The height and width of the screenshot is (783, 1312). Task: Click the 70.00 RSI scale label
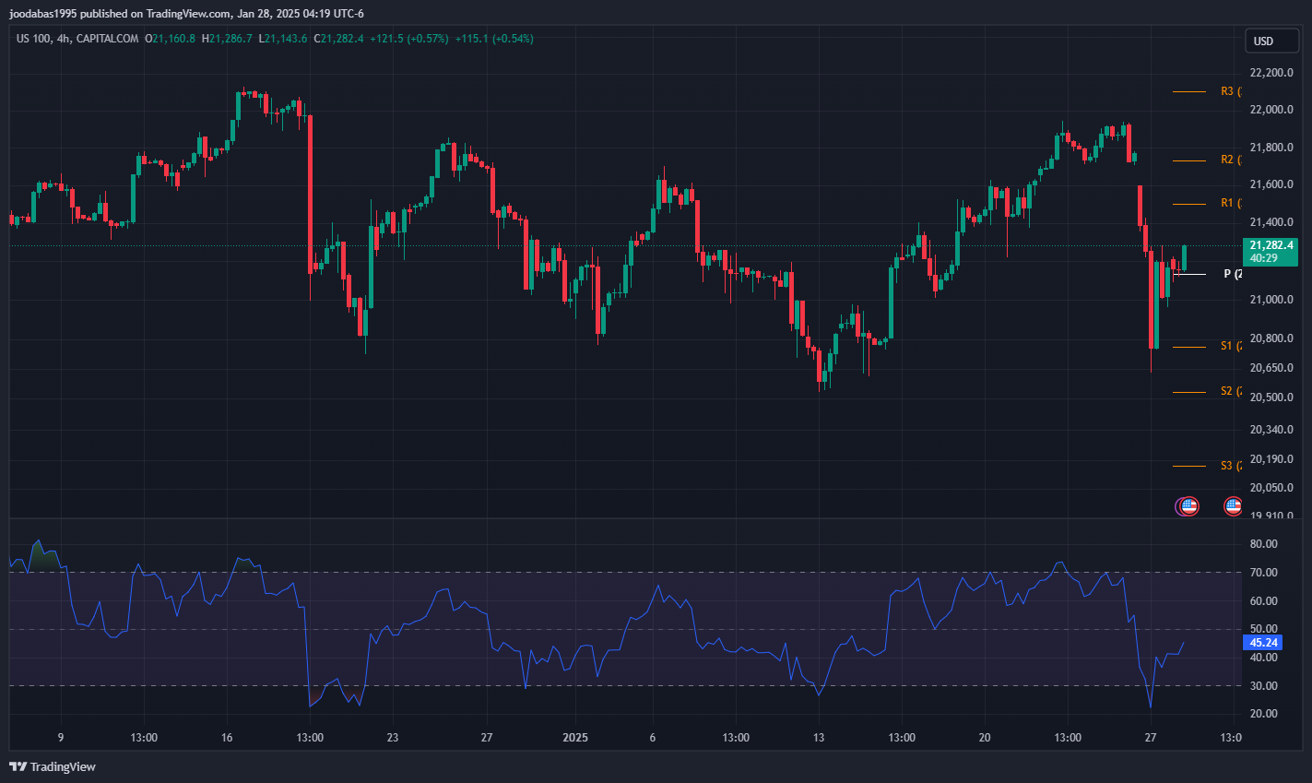click(x=1263, y=573)
